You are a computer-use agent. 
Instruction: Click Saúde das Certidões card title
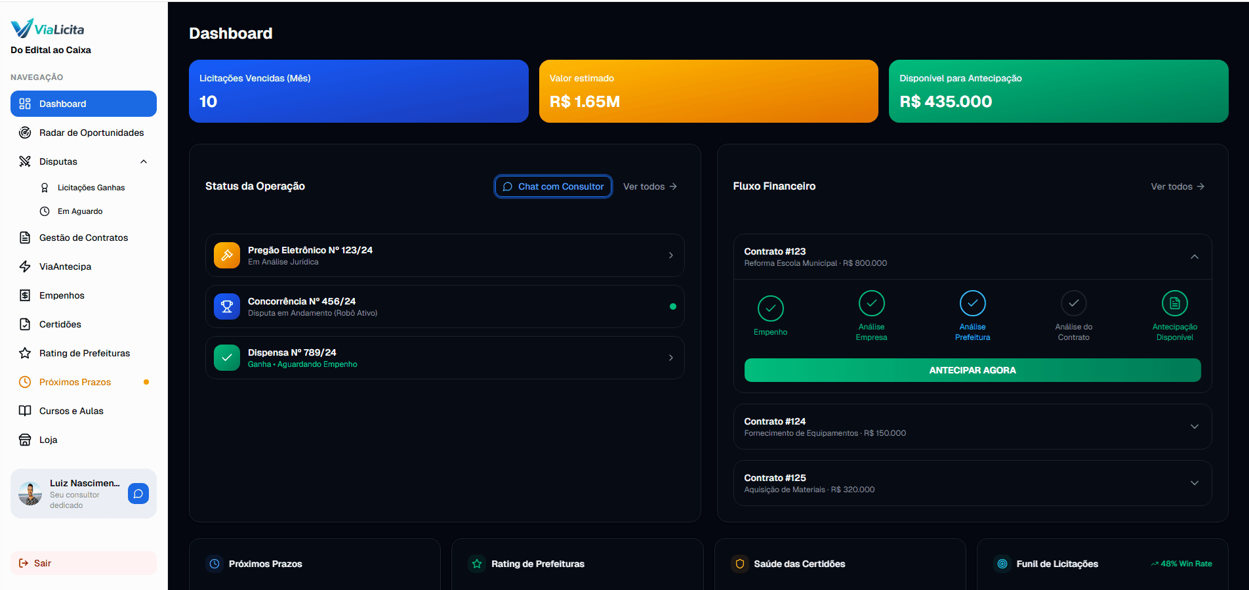(x=800, y=564)
